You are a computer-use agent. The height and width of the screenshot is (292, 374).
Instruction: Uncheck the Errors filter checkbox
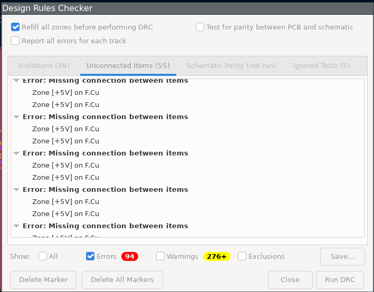pos(90,257)
